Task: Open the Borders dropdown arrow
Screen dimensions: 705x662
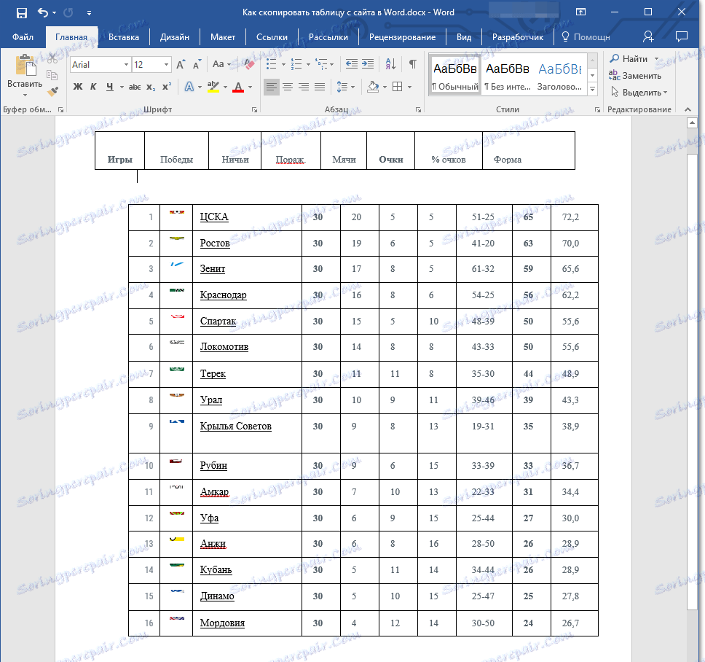Action: pyautogui.click(x=409, y=87)
